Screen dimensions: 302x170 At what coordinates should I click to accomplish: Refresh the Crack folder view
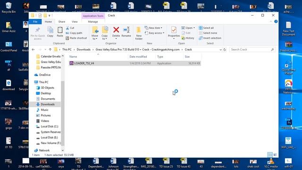coord(225,50)
